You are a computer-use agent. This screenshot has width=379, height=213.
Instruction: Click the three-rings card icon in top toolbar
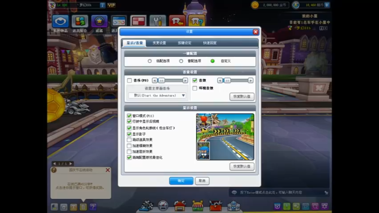(x=119, y=21)
